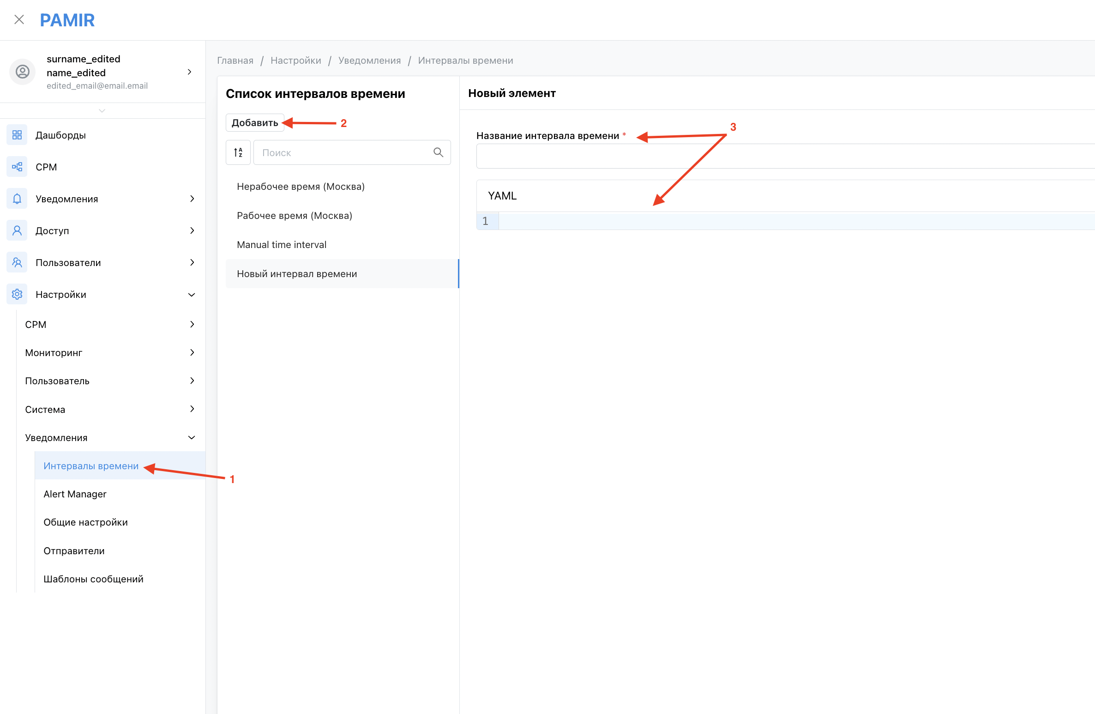This screenshot has height=714, width=1095.
Task: Toggle alphabetical sort order icon
Action: pos(238,152)
